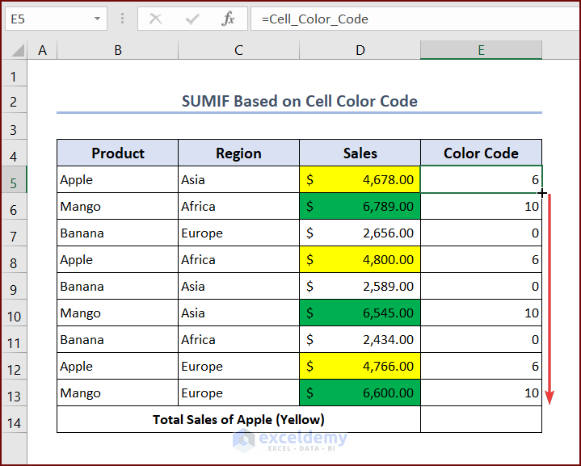This screenshot has width=581, height=466.
Task: Click the Color Code header cell
Action: tap(481, 153)
